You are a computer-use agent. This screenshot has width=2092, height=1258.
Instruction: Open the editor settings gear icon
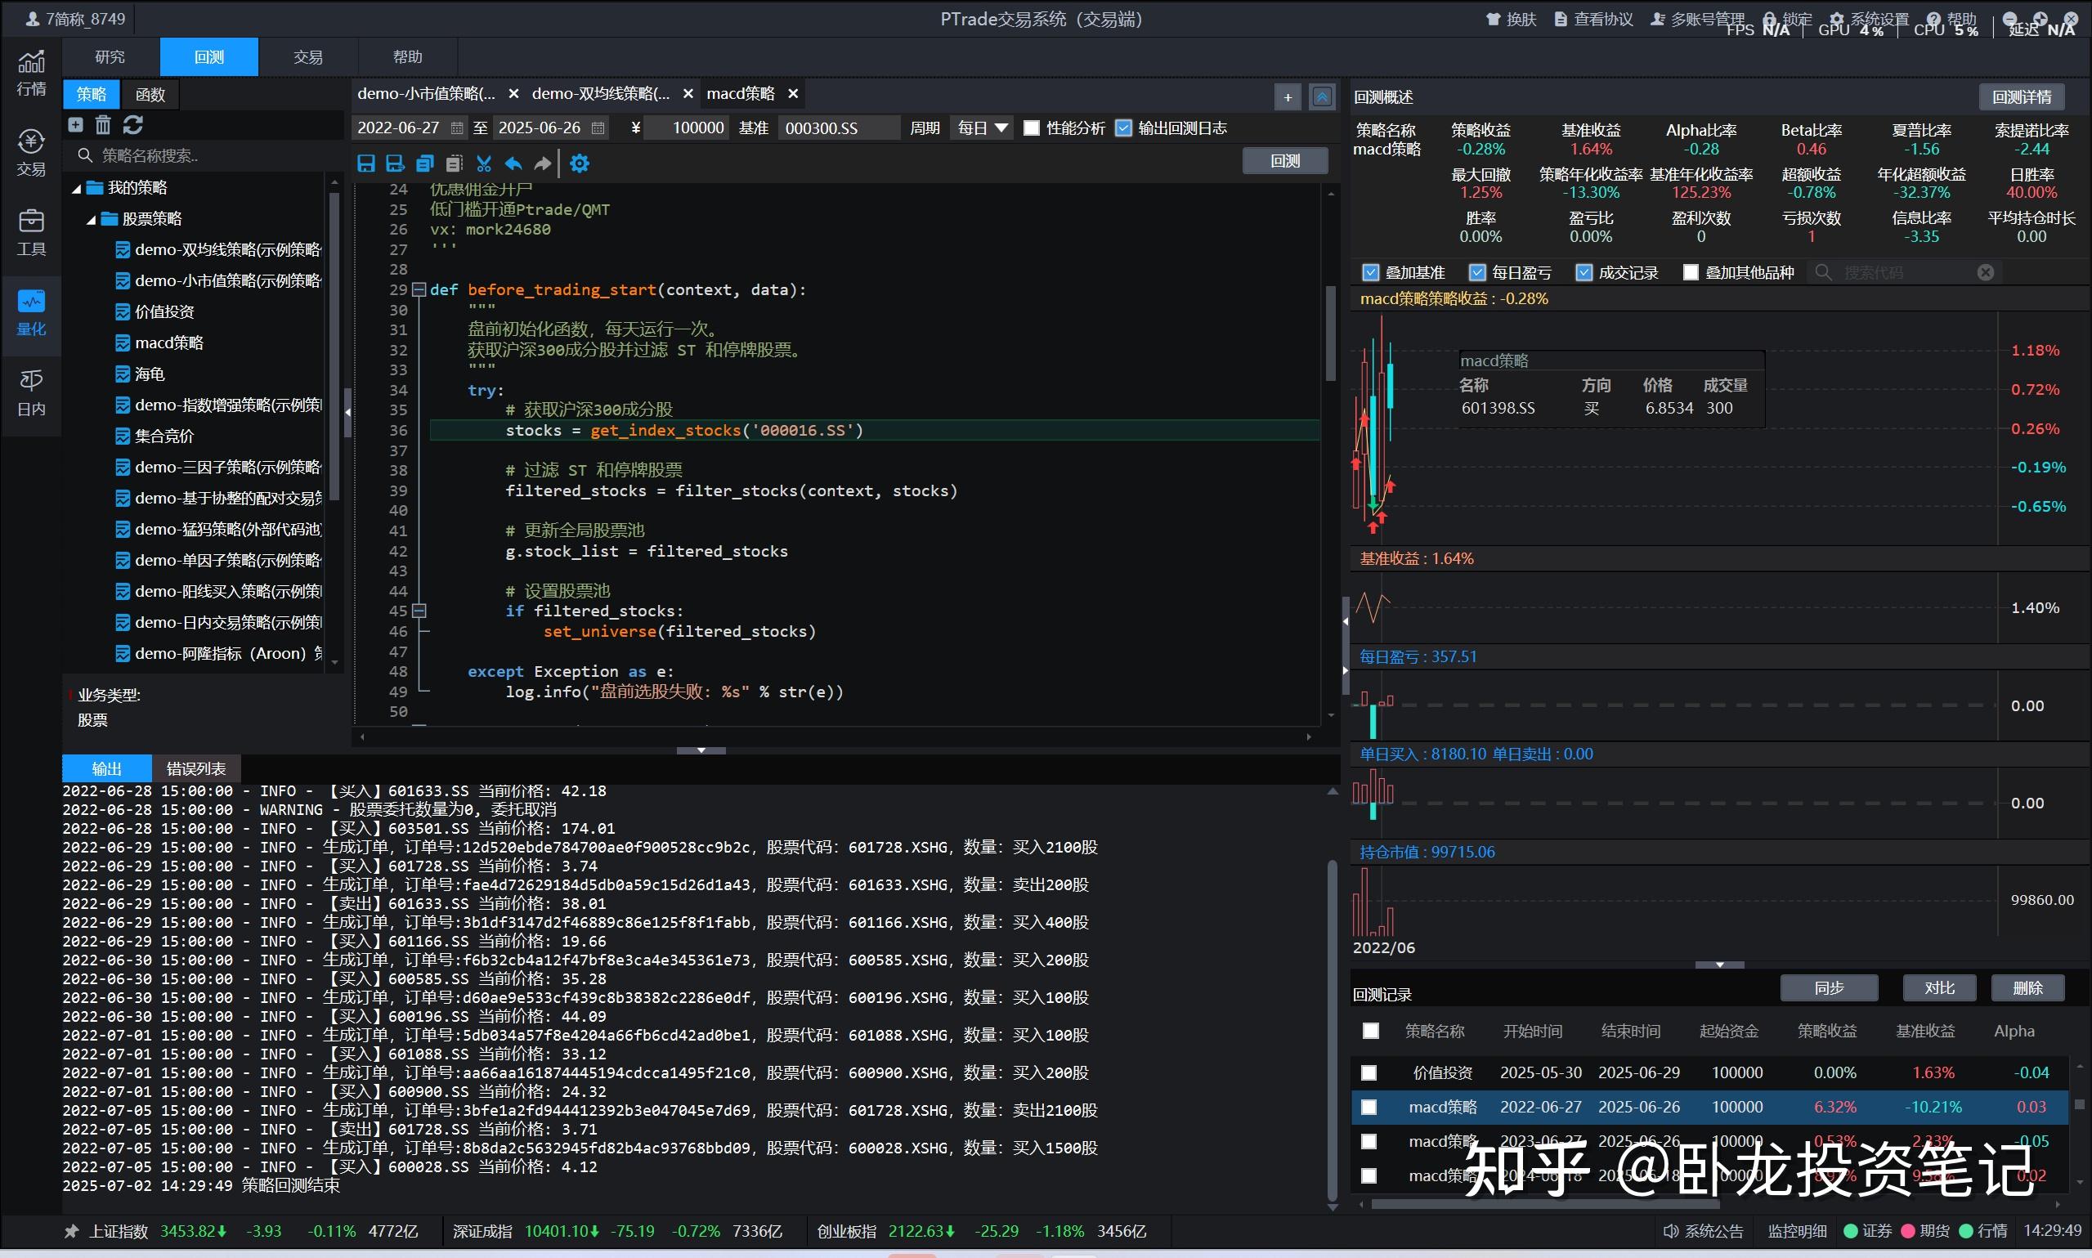580,163
